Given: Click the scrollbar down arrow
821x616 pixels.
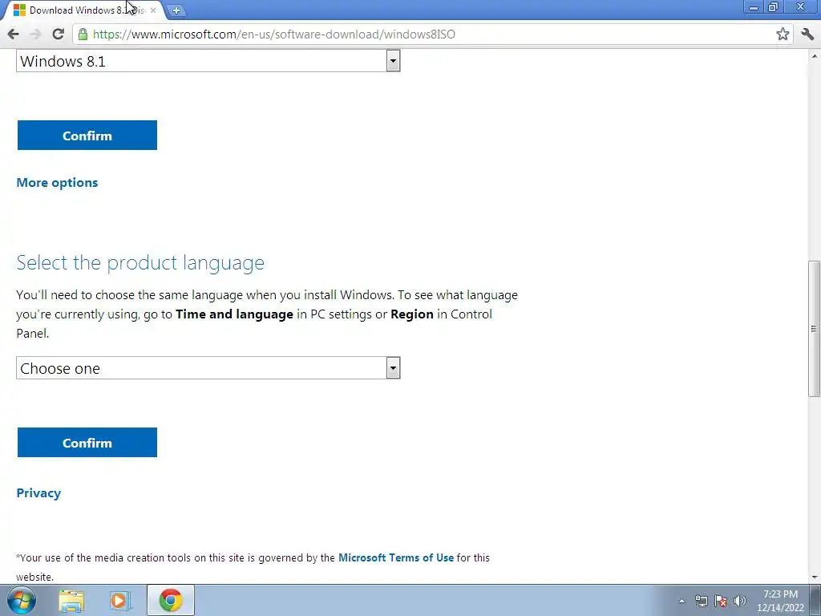Looking at the screenshot, I should point(814,577).
